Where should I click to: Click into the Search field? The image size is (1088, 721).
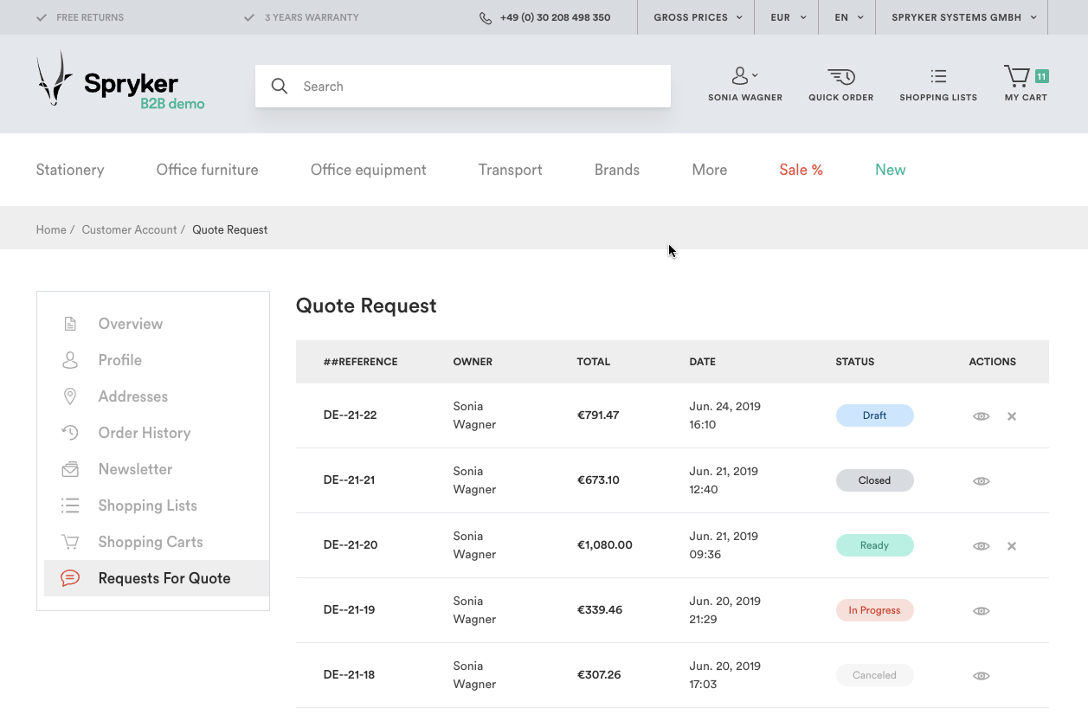(x=463, y=86)
